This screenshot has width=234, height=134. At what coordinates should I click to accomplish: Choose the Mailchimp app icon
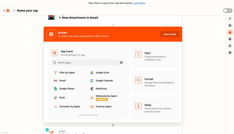point(92,88)
